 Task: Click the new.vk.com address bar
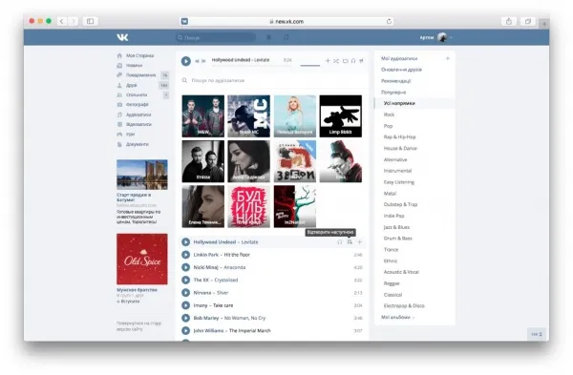coord(286,21)
